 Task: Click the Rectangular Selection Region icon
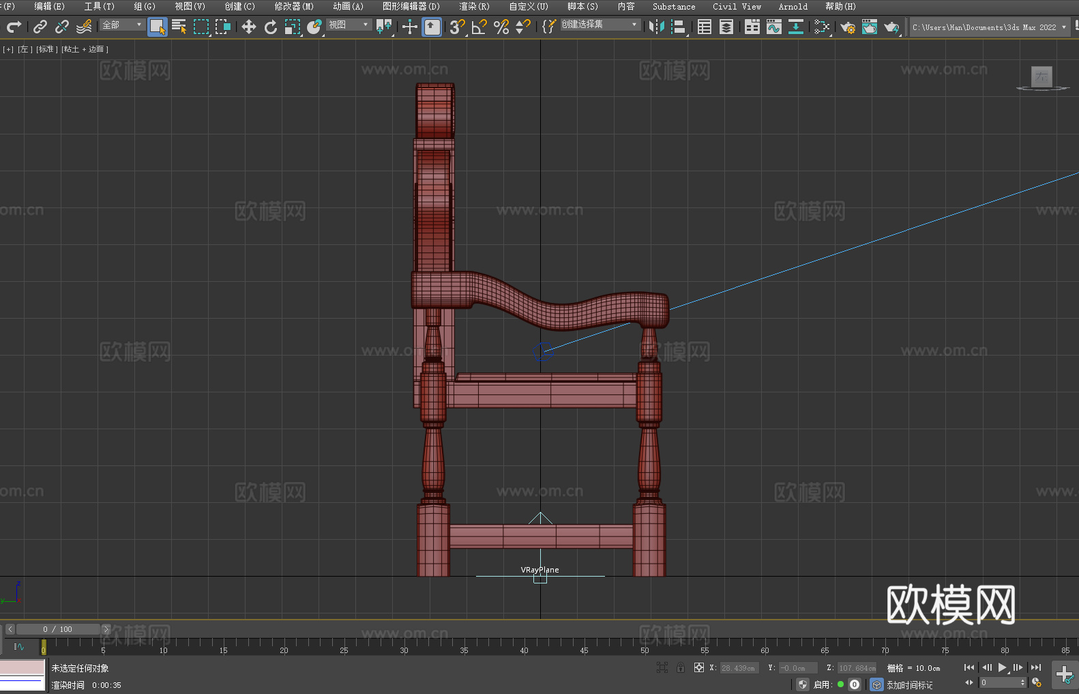click(x=201, y=27)
